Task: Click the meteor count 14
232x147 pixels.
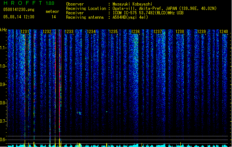Action: 54,17
